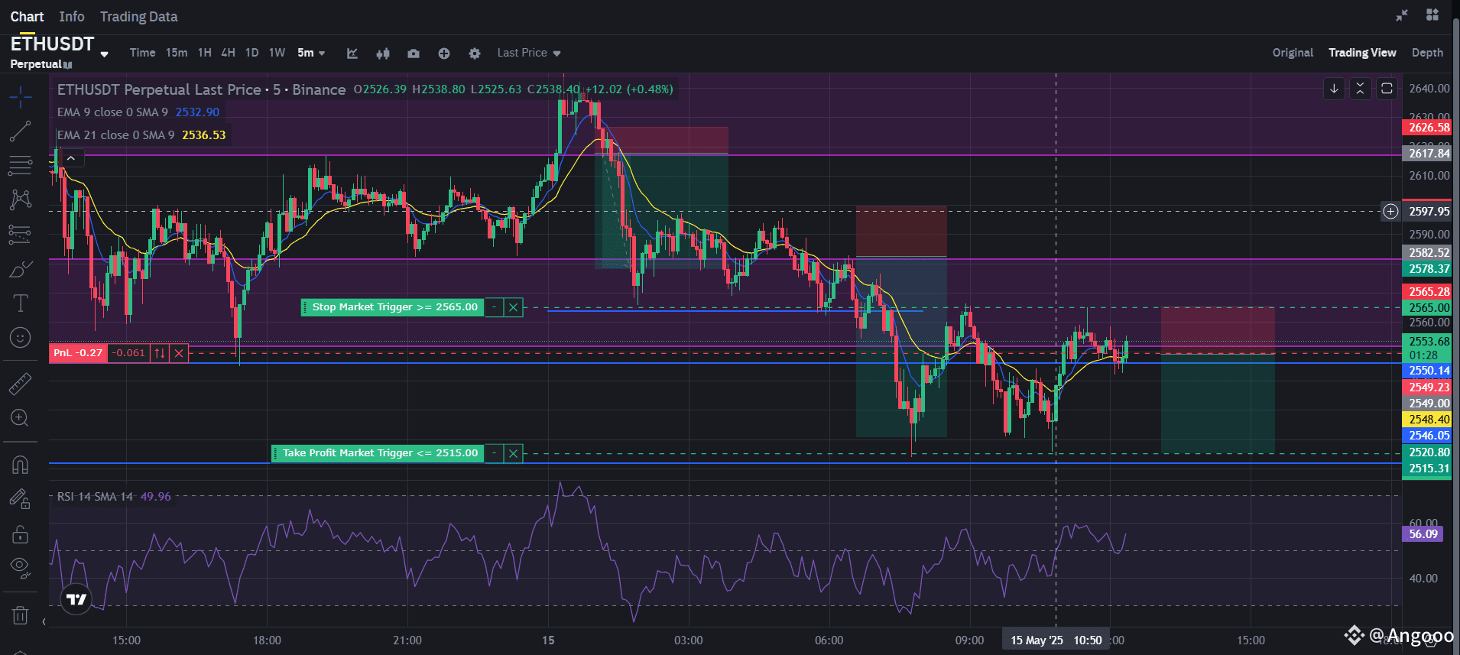Open the Fibonacci retracement tools
This screenshot has height=655, width=1460.
pos(20,165)
